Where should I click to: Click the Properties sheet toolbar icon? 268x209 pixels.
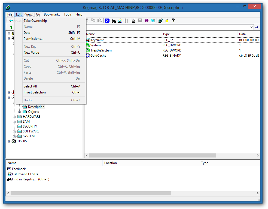(x=134, y=21)
